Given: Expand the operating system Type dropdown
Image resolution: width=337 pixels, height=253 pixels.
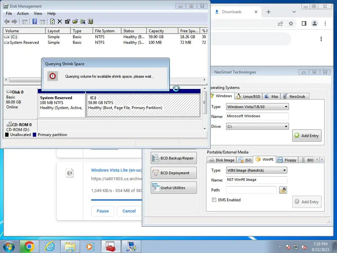Looking at the screenshot, I should tap(257, 107).
